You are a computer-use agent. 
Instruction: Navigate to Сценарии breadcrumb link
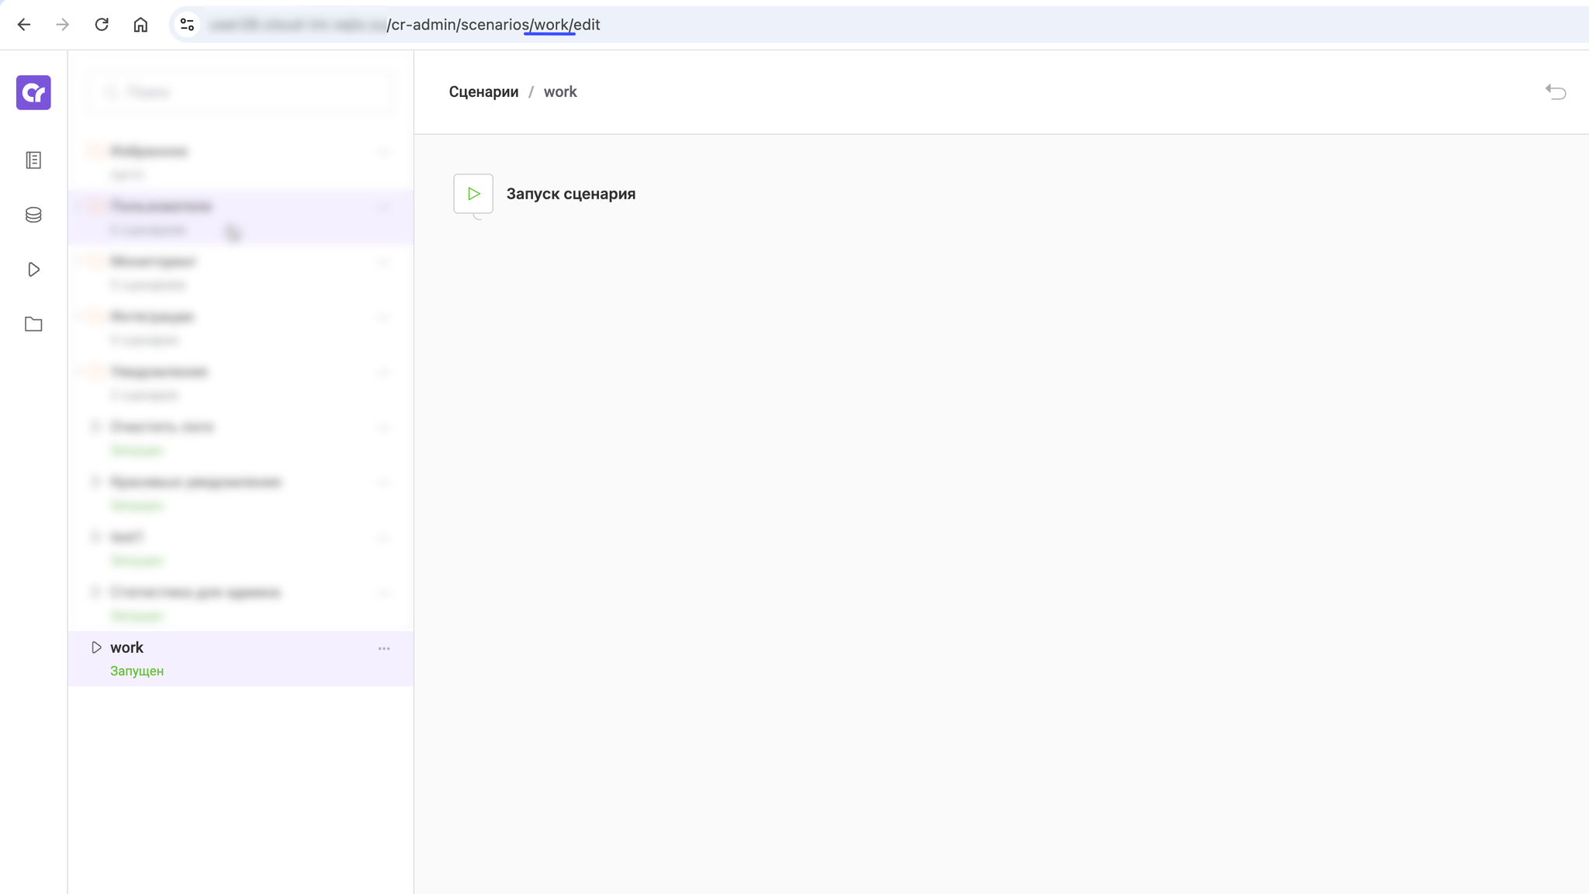[x=483, y=91]
